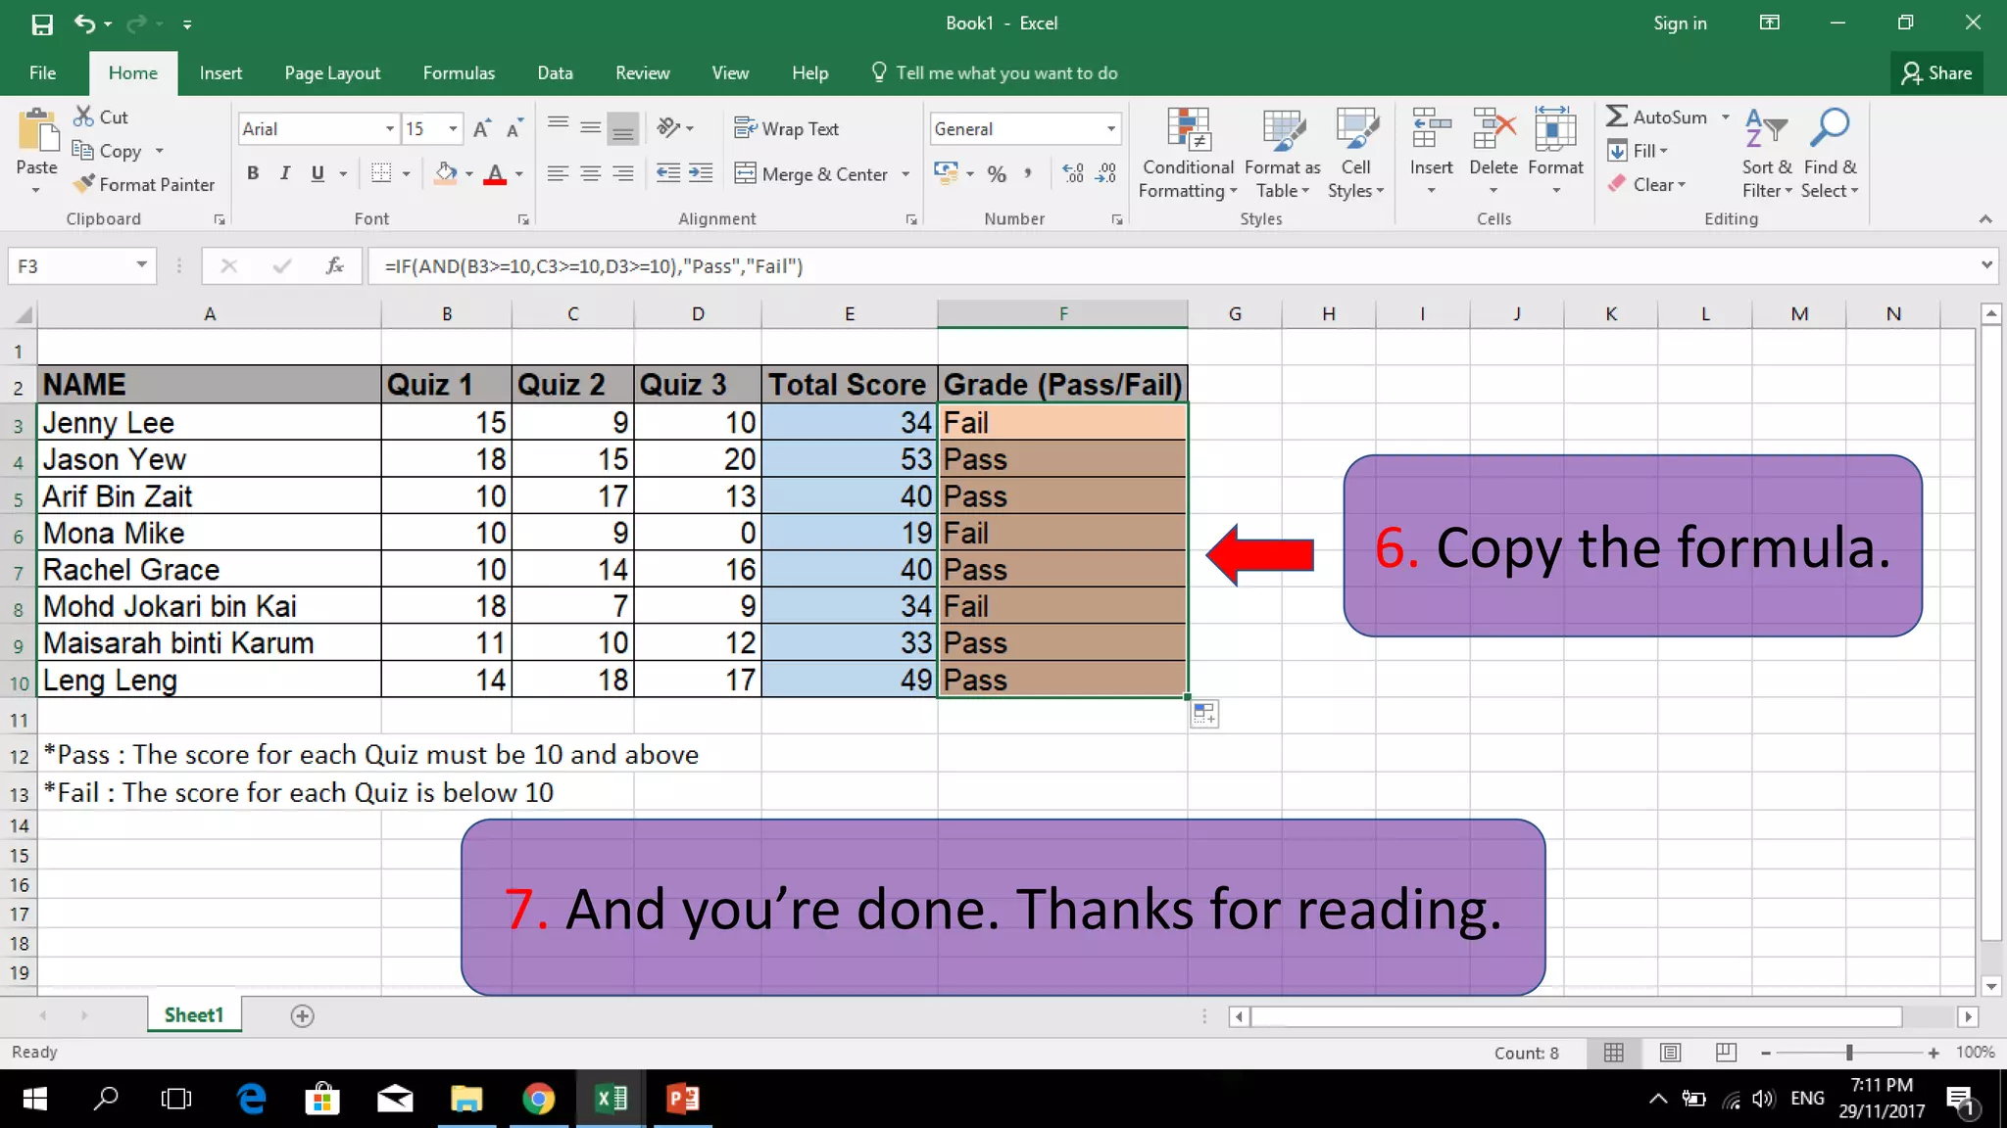Open Auto Fill Options icon below table

pyautogui.click(x=1204, y=714)
